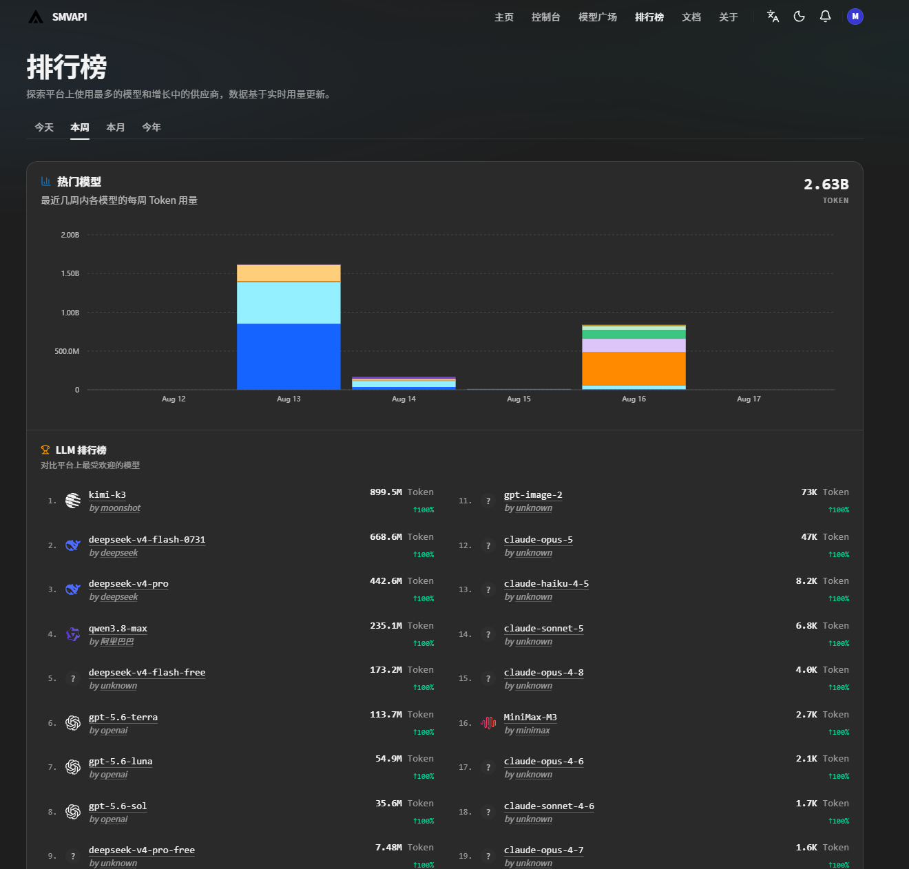Image resolution: width=909 pixels, height=869 pixels.
Task: Switch to the 今天 time range tab
Action: tap(44, 127)
